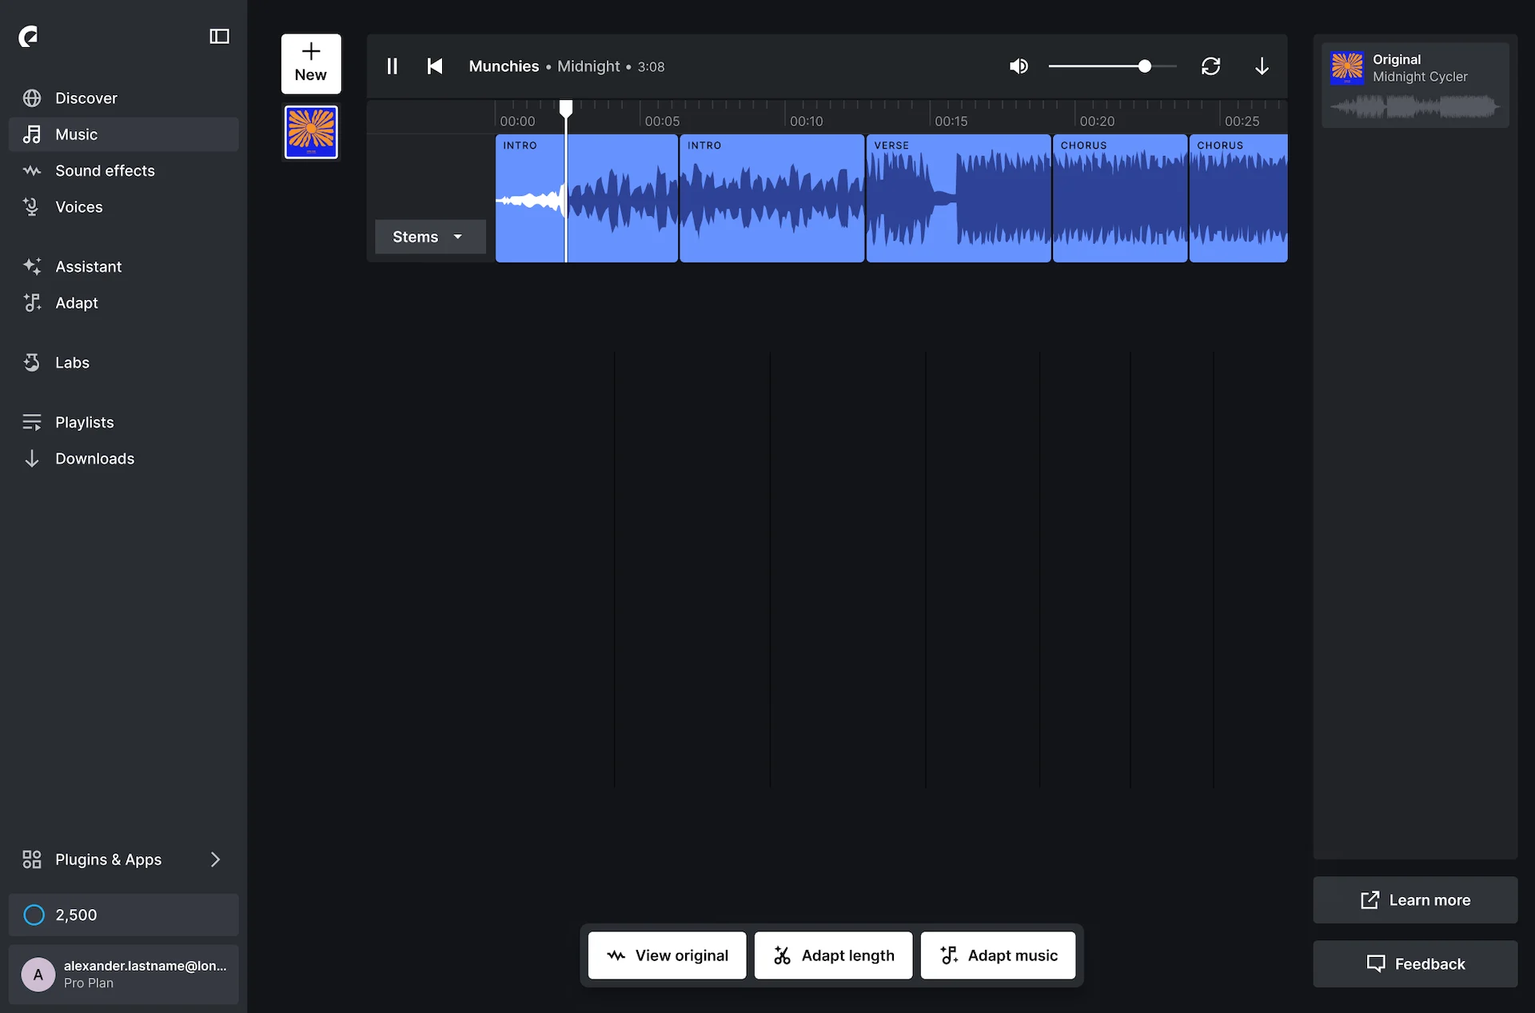Switch to the Music section
The height and width of the screenshot is (1013, 1535).
pos(77,134)
